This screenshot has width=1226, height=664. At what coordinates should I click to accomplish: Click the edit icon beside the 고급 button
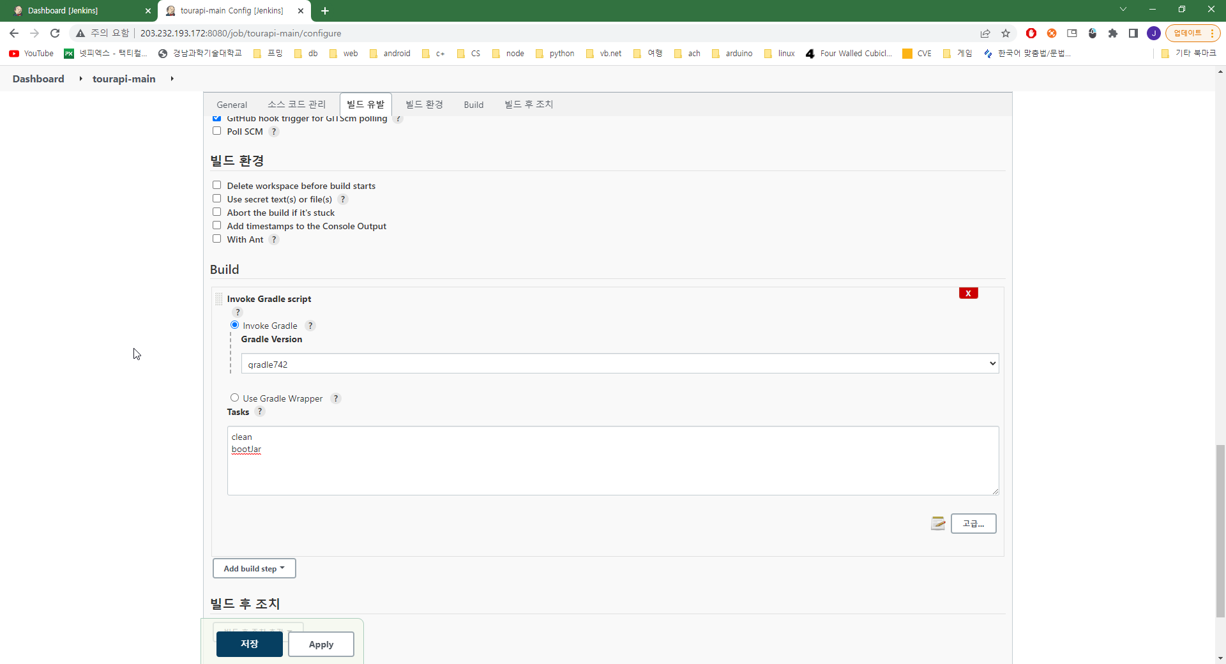click(937, 523)
